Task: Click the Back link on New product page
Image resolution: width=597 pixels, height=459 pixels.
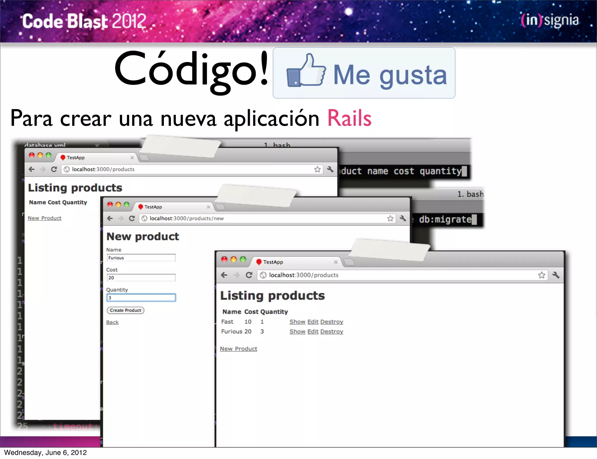Action: pyautogui.click(x=112, y=322)
